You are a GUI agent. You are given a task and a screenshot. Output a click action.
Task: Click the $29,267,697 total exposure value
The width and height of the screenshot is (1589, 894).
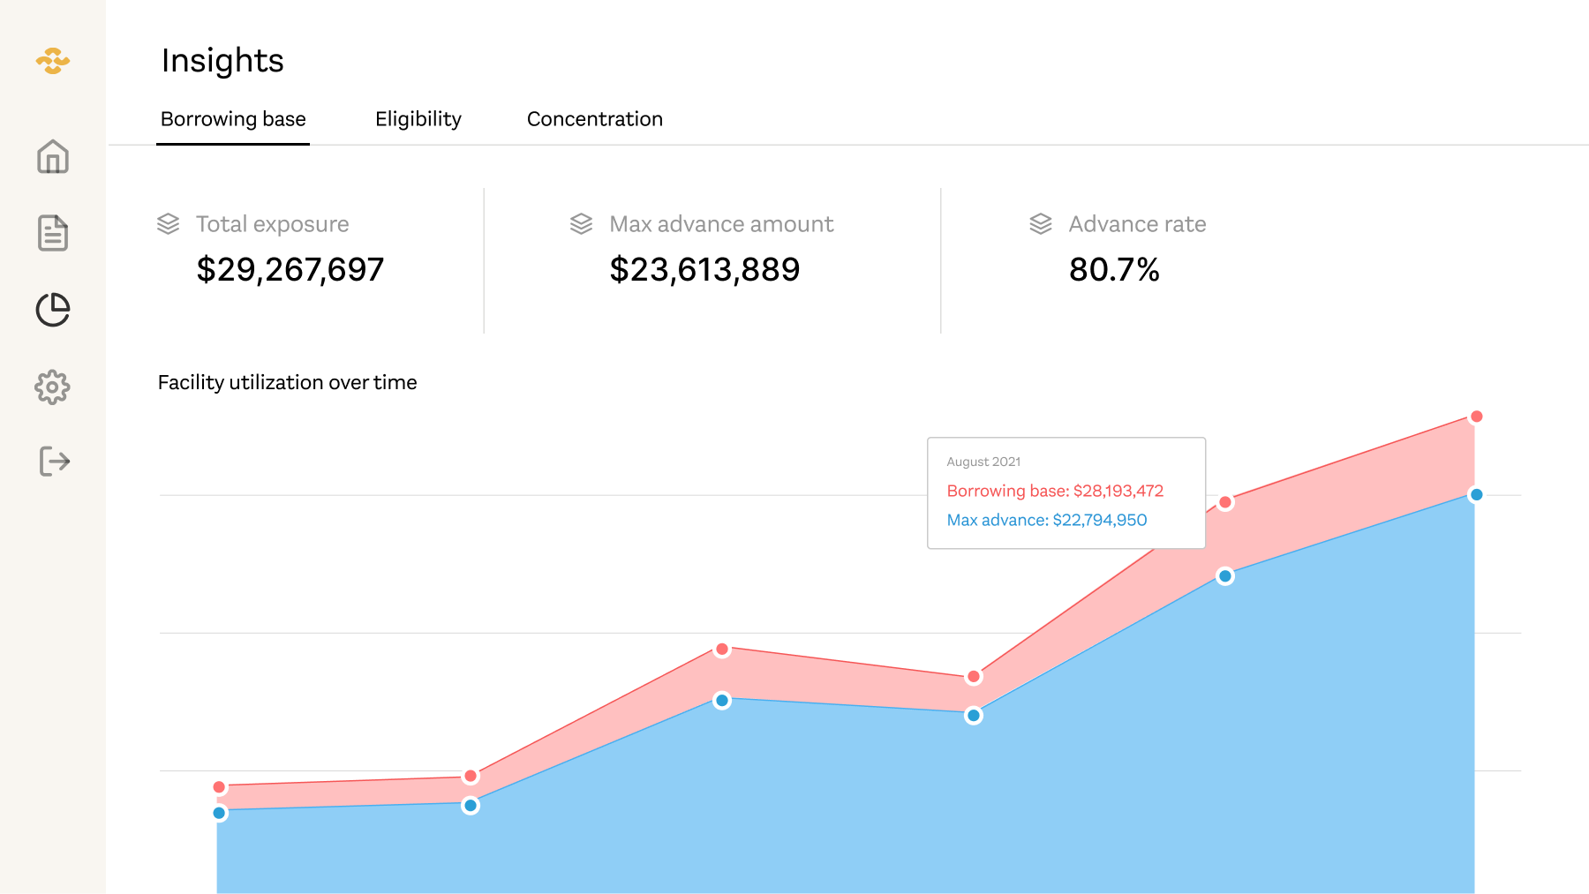pyautogui.click(x=290, y=269)
